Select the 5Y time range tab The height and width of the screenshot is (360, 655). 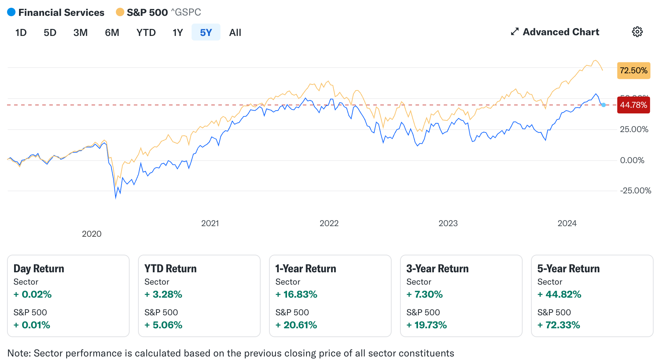point(206,32)
